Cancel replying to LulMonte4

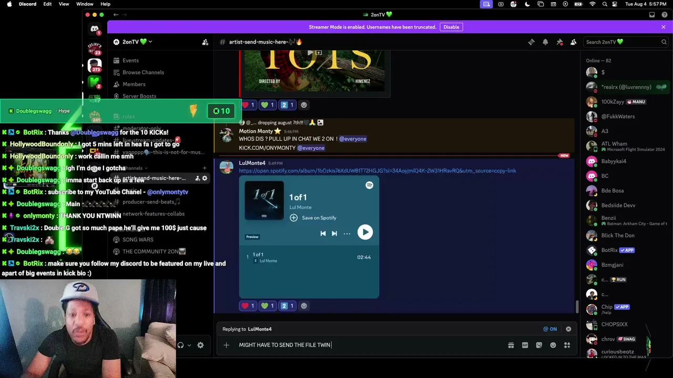(568, 329)
